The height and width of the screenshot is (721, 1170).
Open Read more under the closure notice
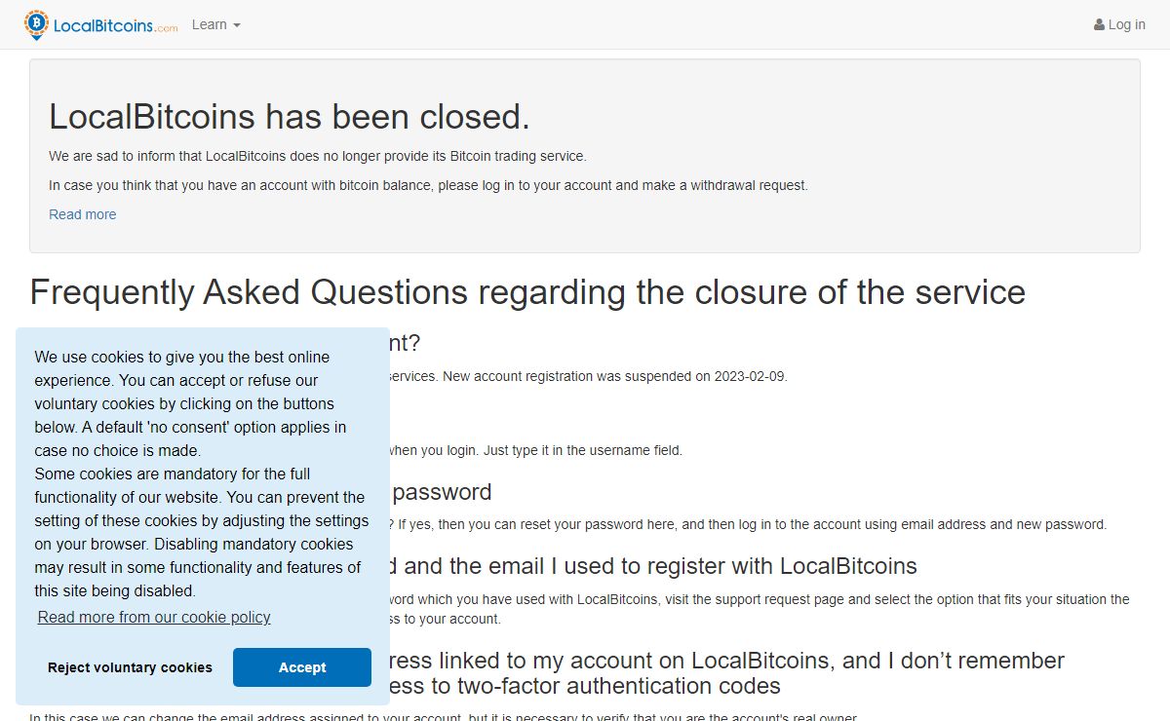tap(82, 214)
